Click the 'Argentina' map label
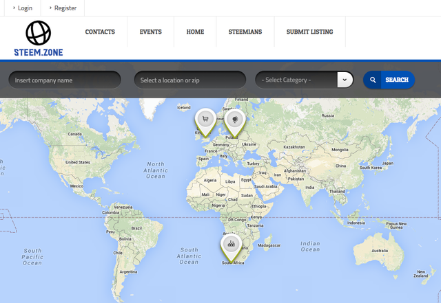This screenshot has width=441, height=303. click(128, 271)
